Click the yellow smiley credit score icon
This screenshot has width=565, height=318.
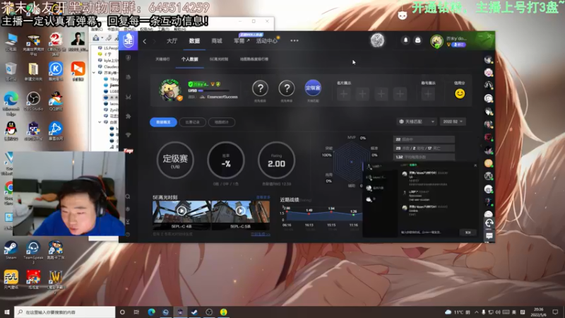(x=460, y=94)
